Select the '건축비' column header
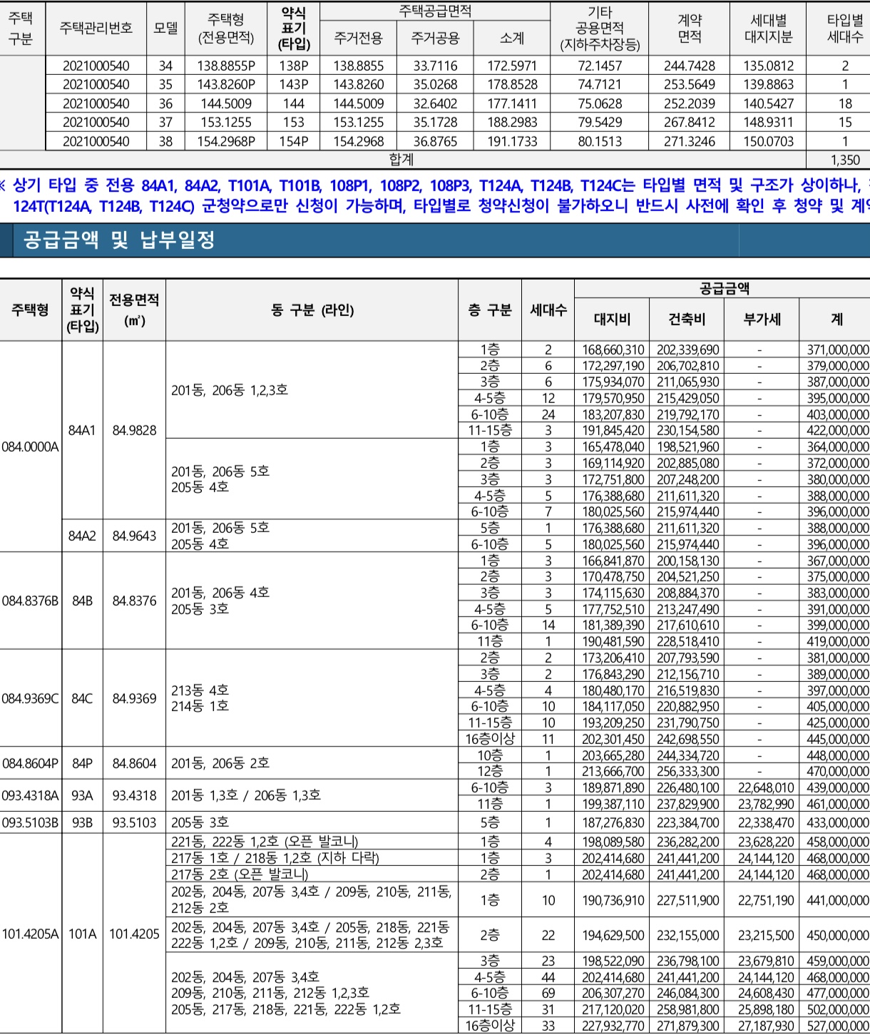This screenshot has width=870, height=1035. [x=687, y=319]
